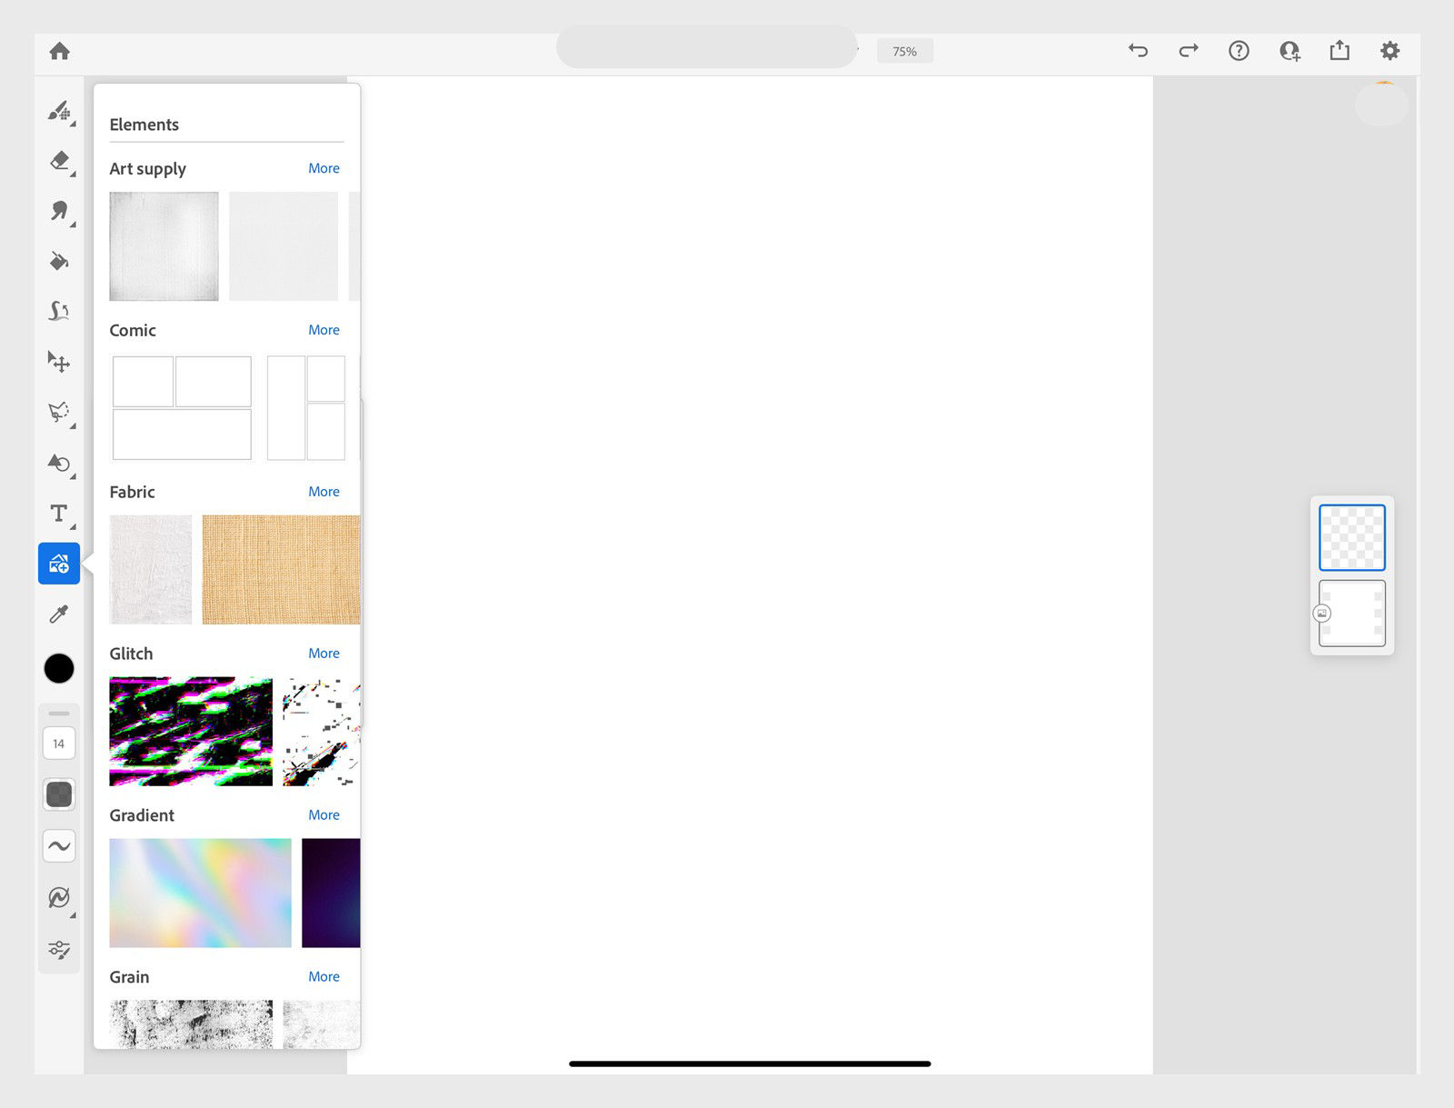Open the brush opacity control
Image resolution: width=1454 pixels, height=1108 pixels.
tap(58, 794)
